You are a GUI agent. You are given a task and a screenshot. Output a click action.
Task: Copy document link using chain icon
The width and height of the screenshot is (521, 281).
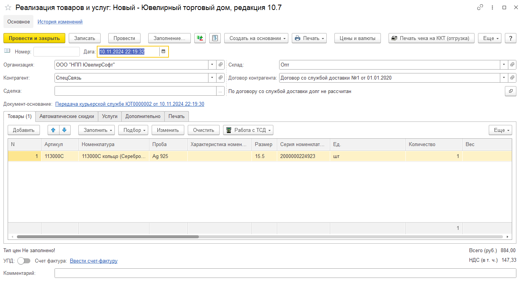(x=480, y=7)
